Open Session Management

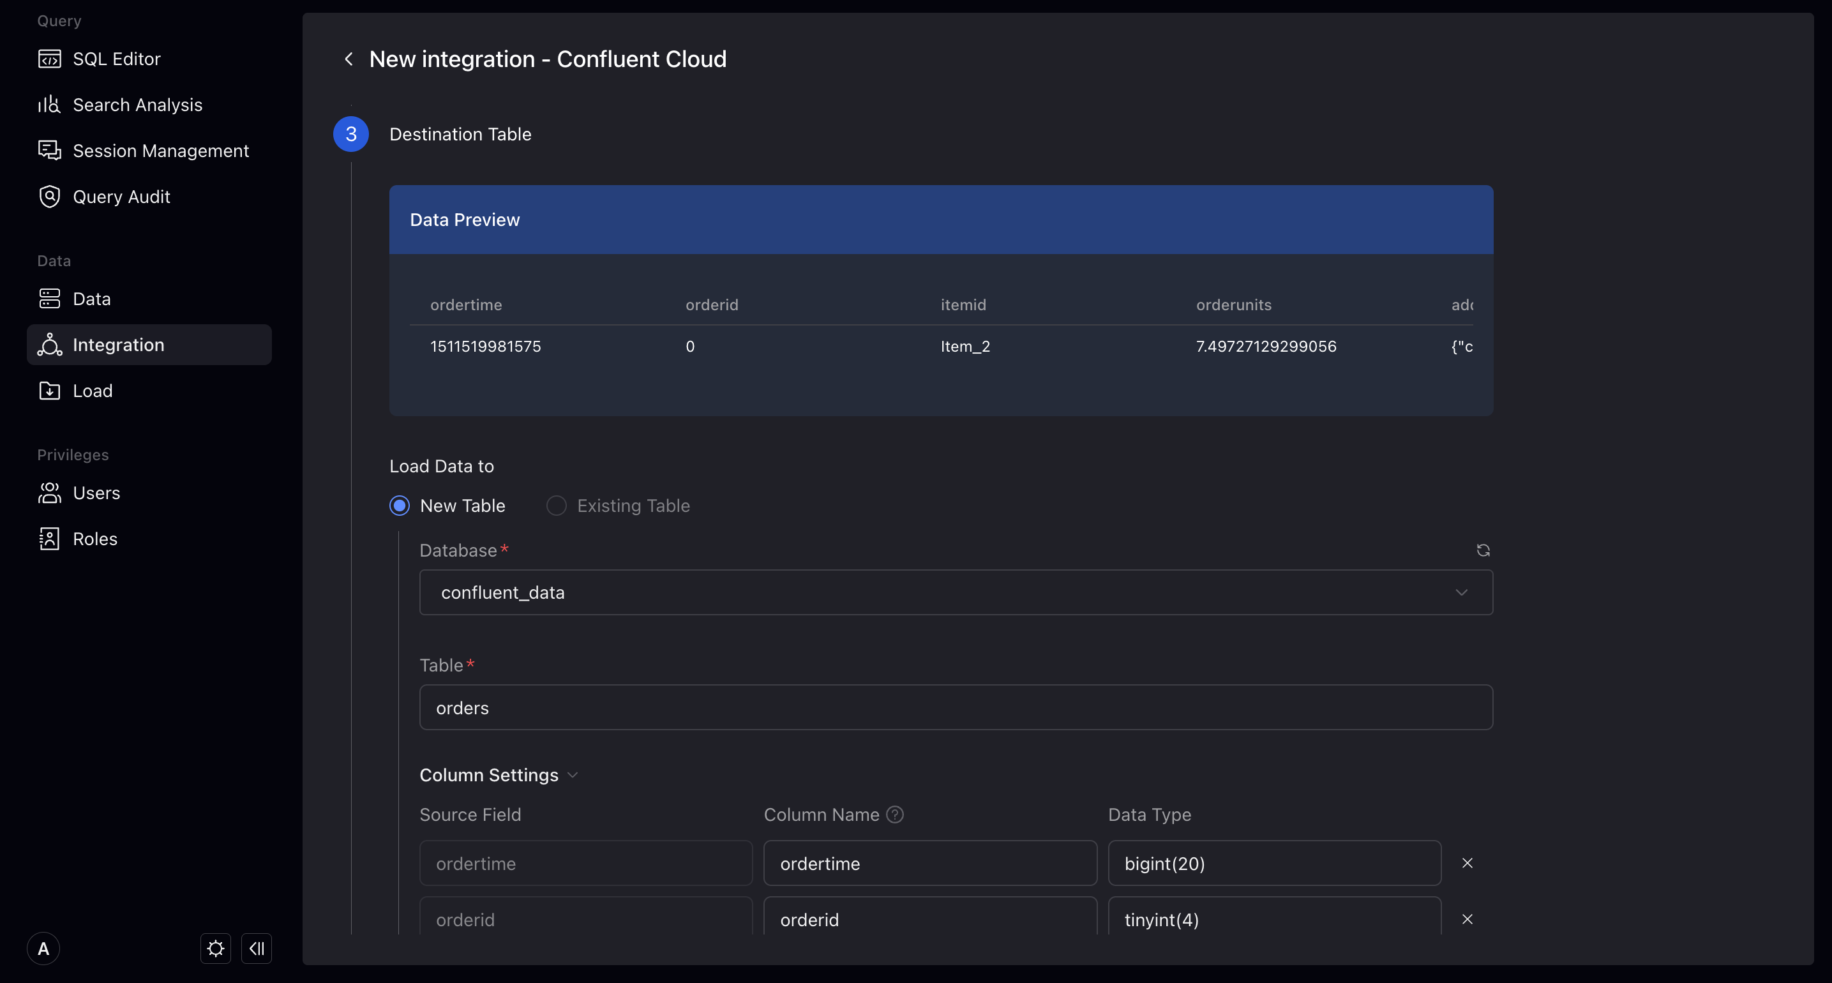pos(161,150)
